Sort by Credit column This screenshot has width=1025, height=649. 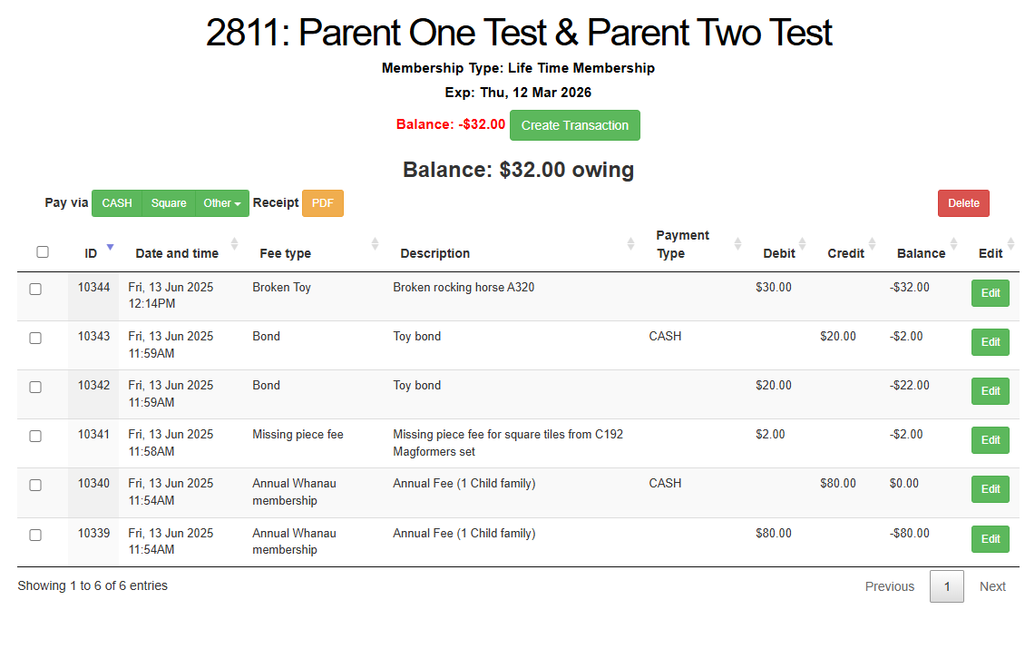point(845,253)
